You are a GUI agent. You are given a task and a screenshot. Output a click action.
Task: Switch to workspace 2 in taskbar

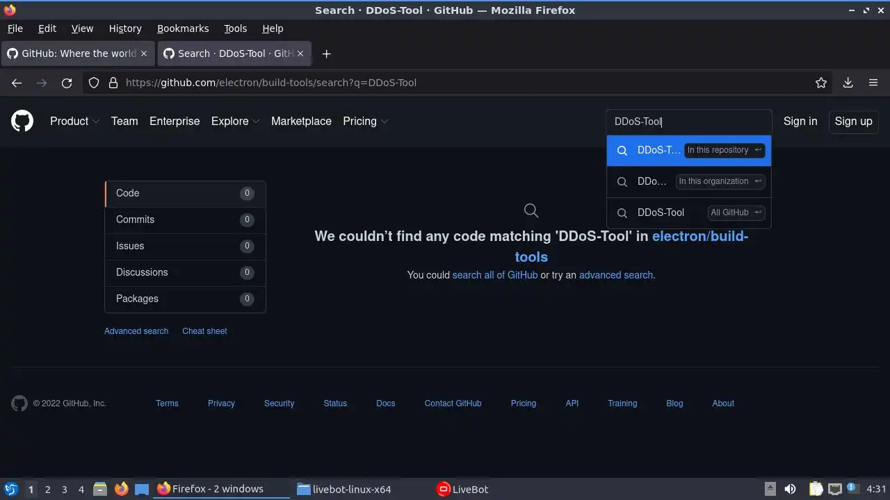click(x=47, y=489)
